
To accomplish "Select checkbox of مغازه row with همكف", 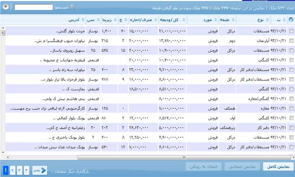I will (x=292, y=108).
